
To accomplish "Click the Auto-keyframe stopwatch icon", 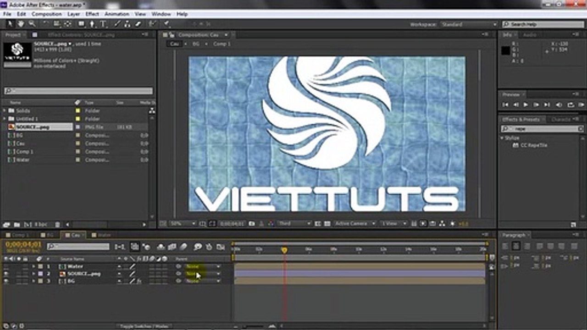I will 209,247.
